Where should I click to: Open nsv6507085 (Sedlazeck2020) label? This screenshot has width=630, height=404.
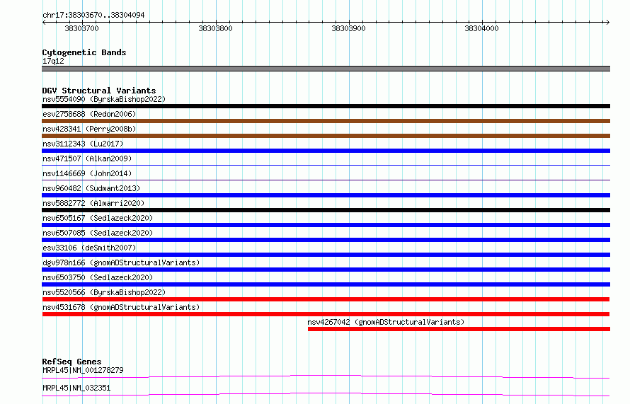click(98, 233)
